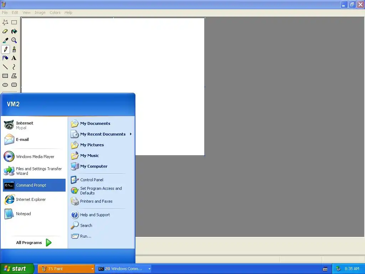
Task: Activate the Magnifier tool
Action: click(14, 40)
